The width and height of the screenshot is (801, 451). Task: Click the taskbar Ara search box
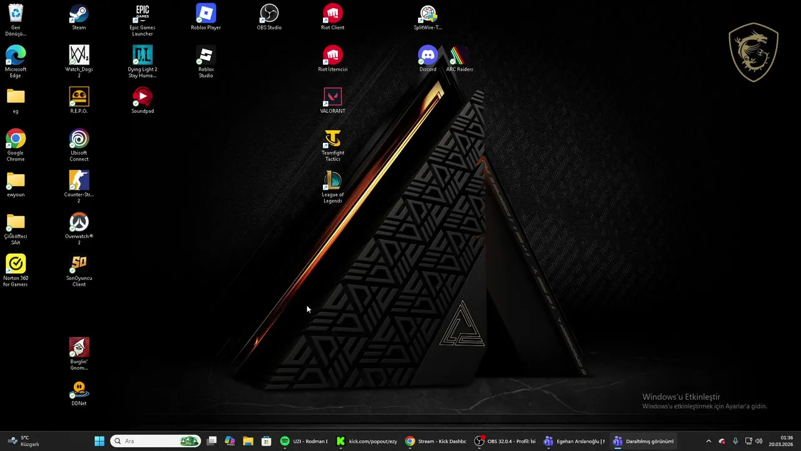pyautogui.click(x=155, y=441)
